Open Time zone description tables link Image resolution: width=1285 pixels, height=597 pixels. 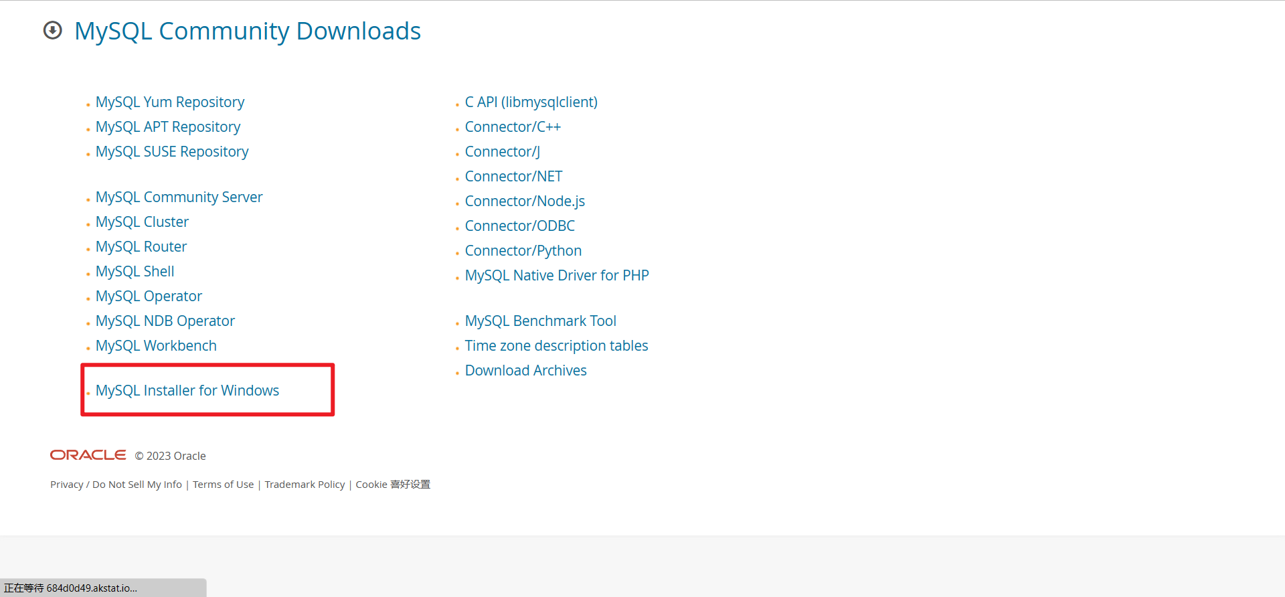tap(556, 346)
